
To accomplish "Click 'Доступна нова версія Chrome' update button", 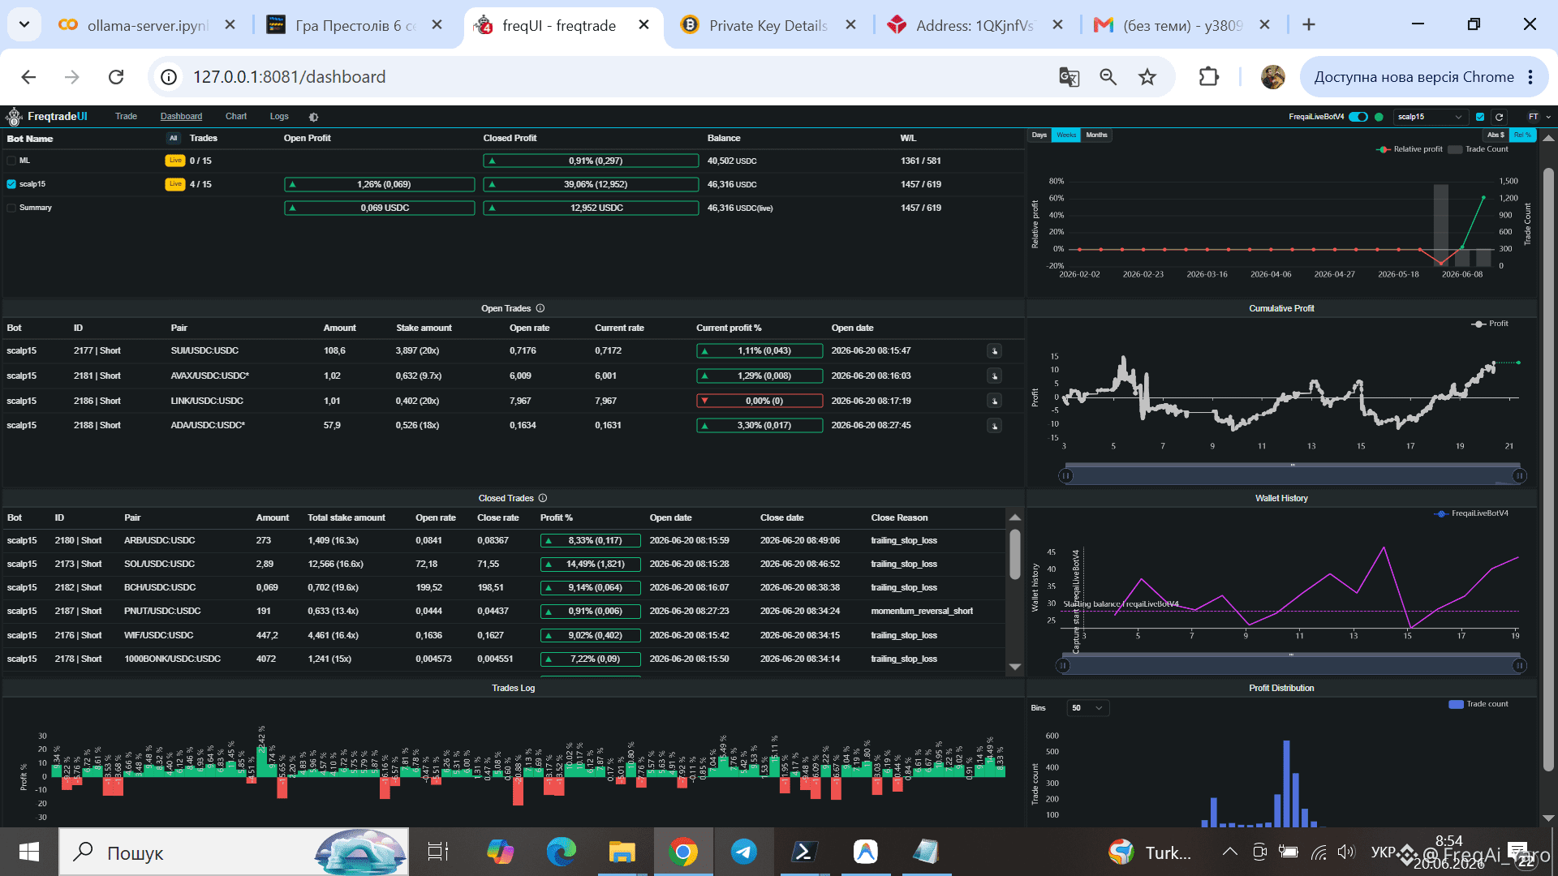I will (x=1414, y=77).
